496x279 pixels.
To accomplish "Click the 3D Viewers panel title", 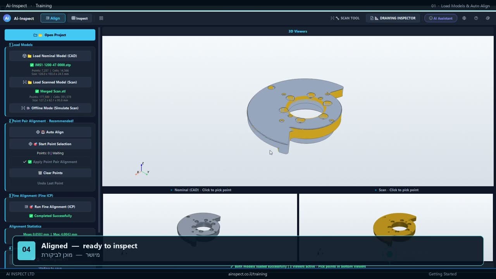I will (x=298, y=31).
